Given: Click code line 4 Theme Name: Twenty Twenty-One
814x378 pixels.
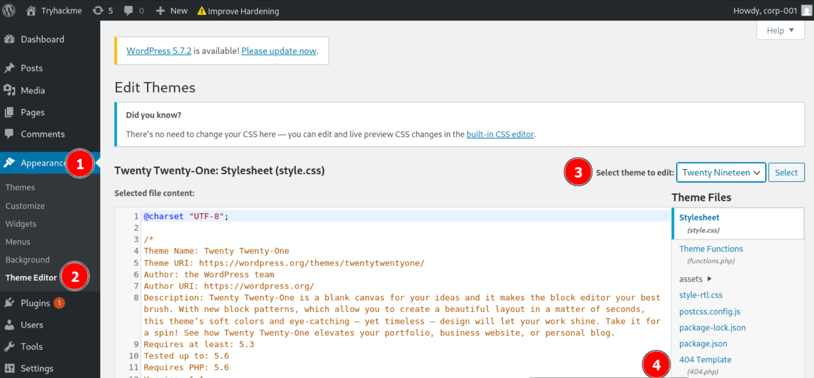Looking at the screenshot, I should coord(216,251).
